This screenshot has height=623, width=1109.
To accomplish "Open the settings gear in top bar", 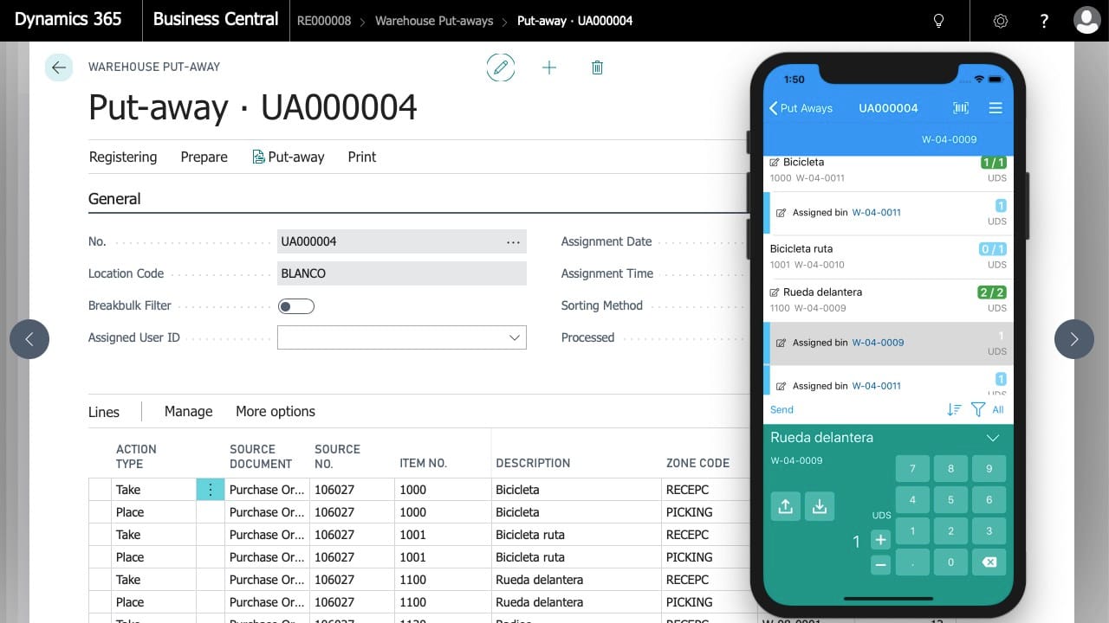I will [x=1001, y=21].
